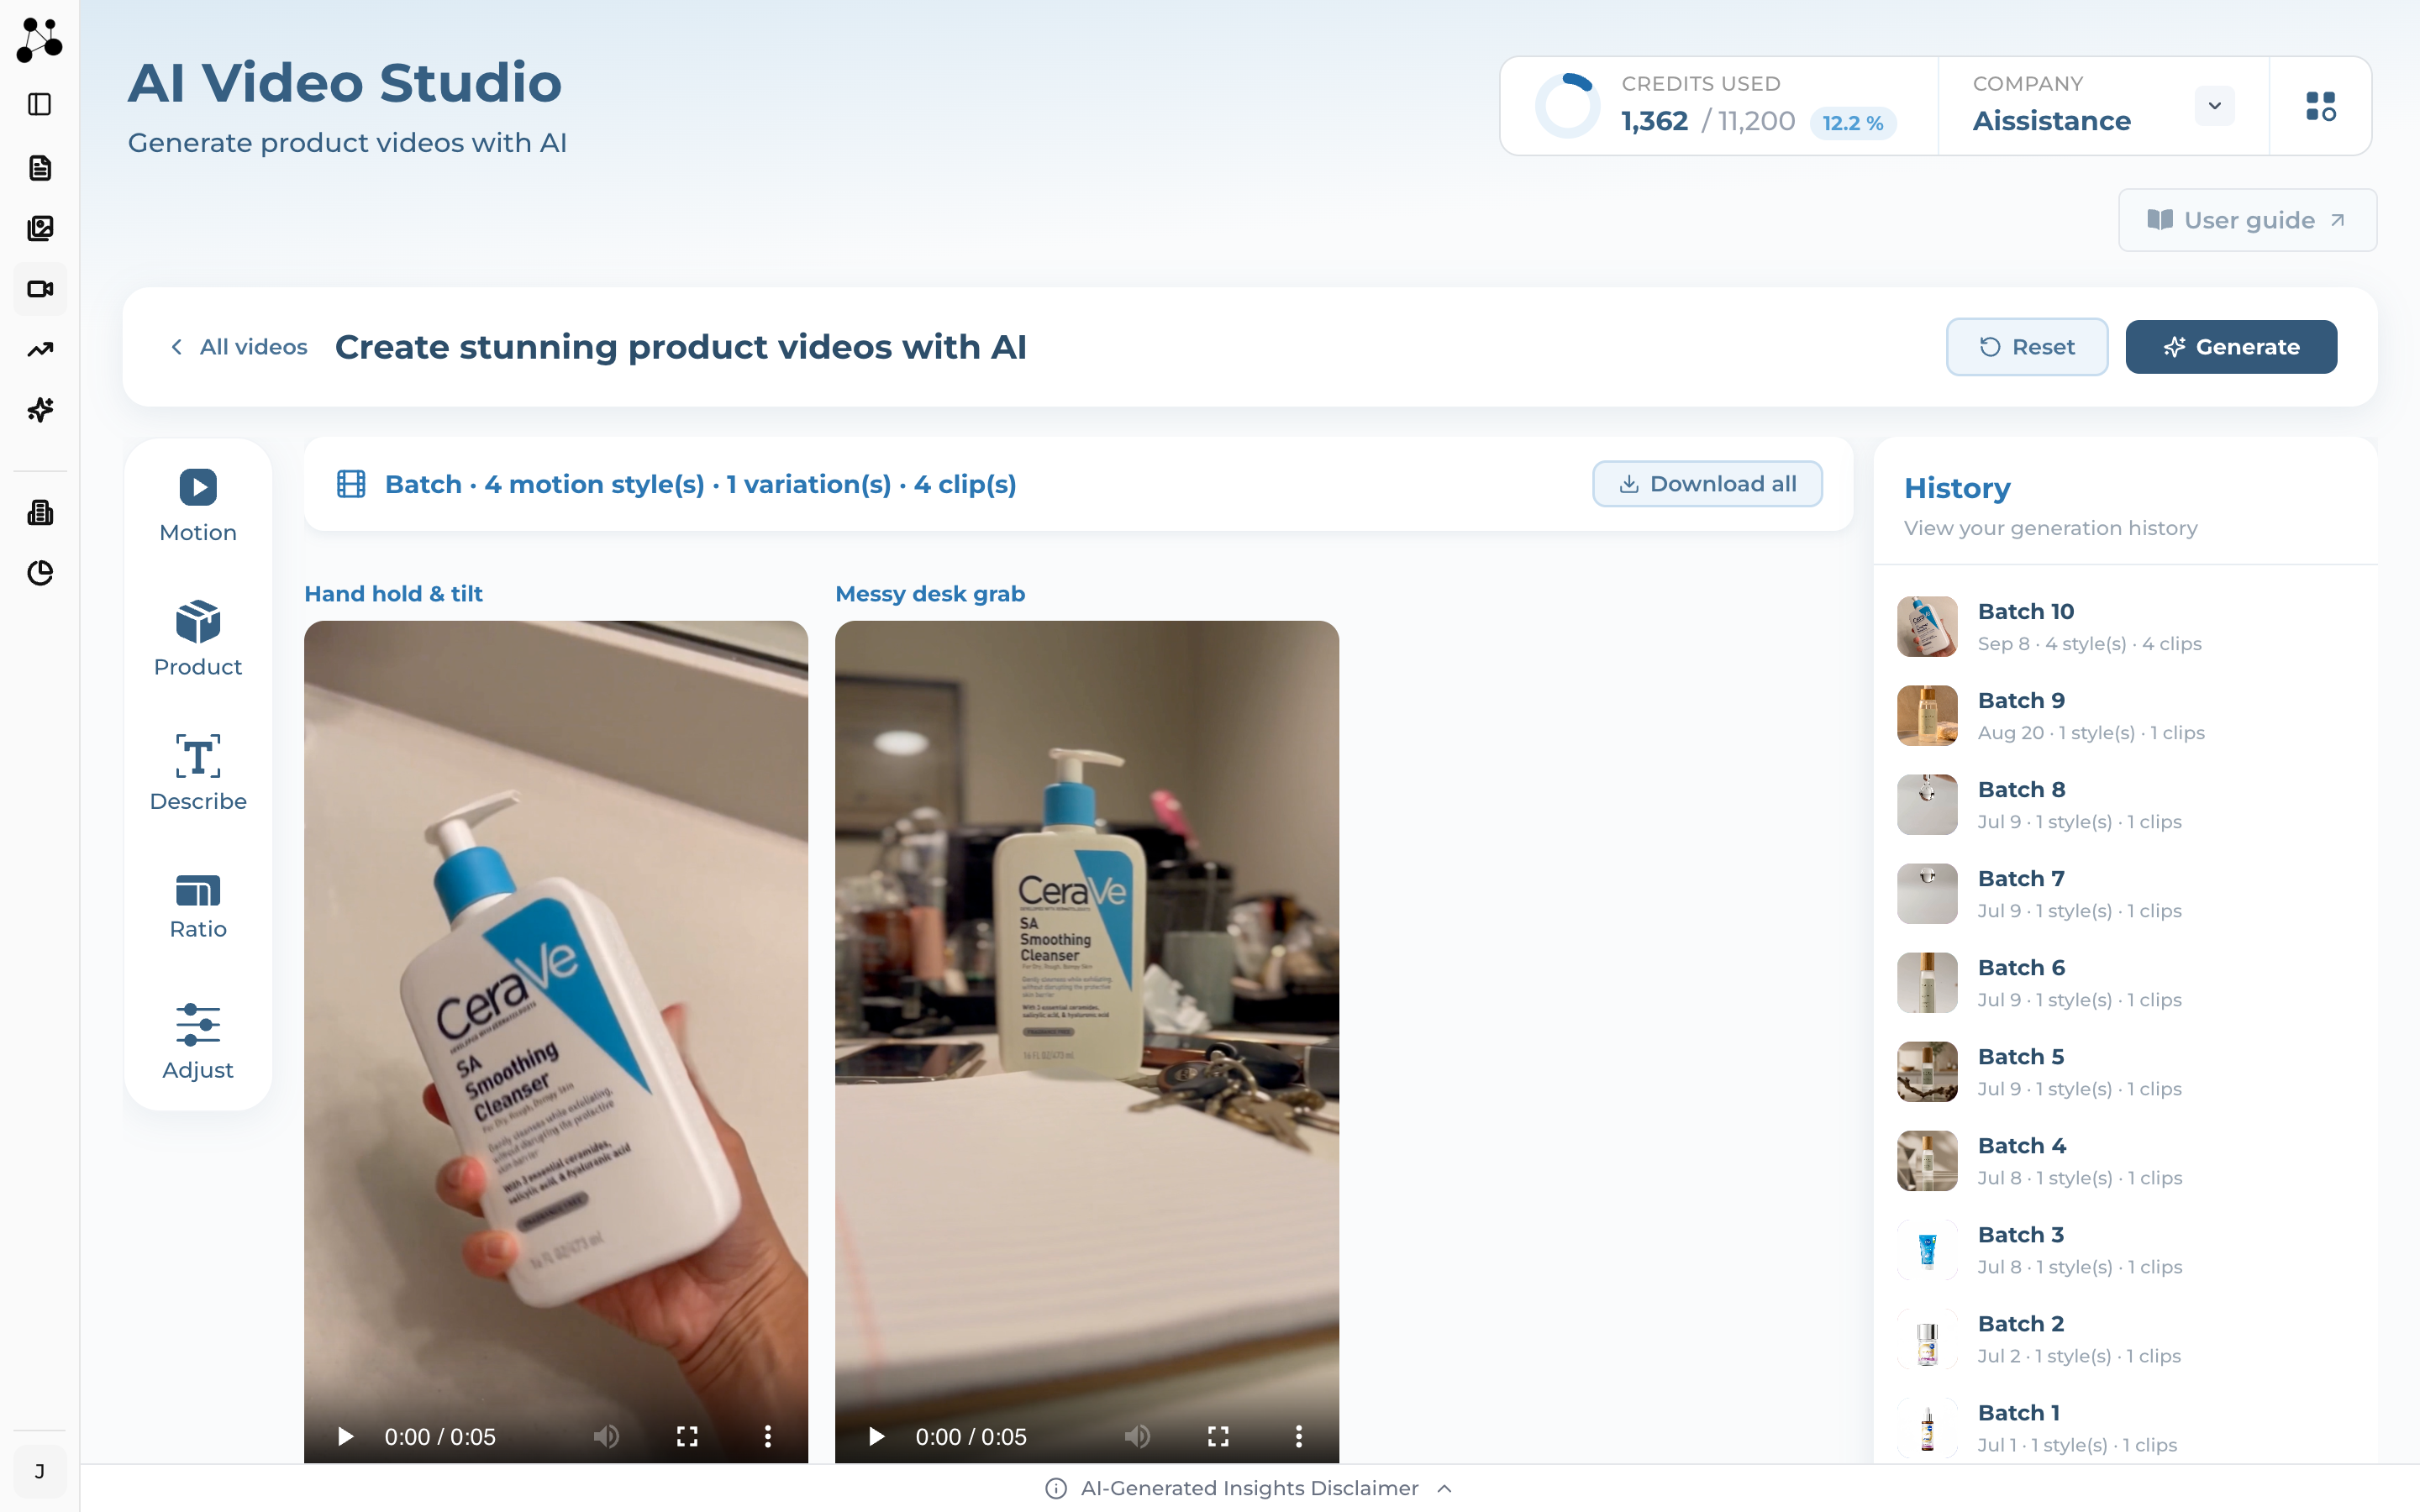The height and width of the screenshot is (1512, 2420).
Task: Select the Motion step
Action: (x=198, y=506)
